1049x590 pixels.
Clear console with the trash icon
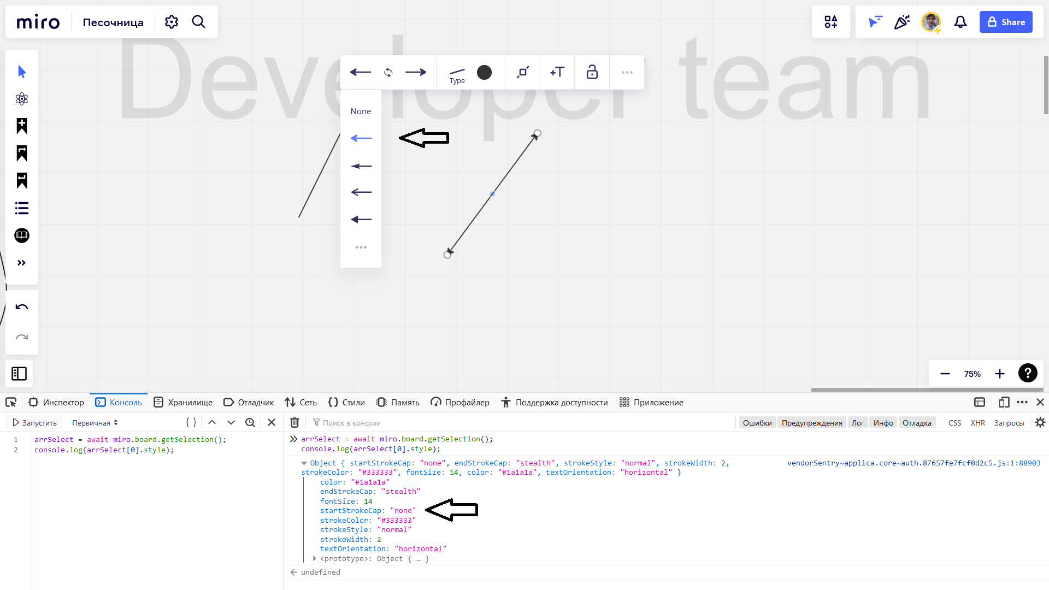pos(294,422)
